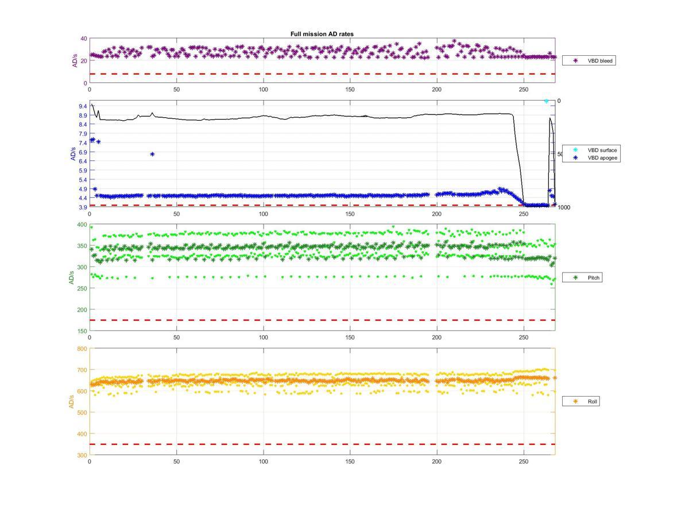Select the Roll legend entry
This screenshot has width=689, height=511.
pyautogui.click(x=581, y=401)
